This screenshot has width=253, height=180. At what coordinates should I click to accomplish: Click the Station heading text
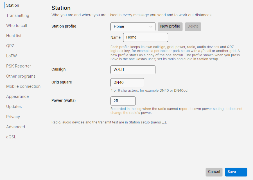[x=61, y=8]
